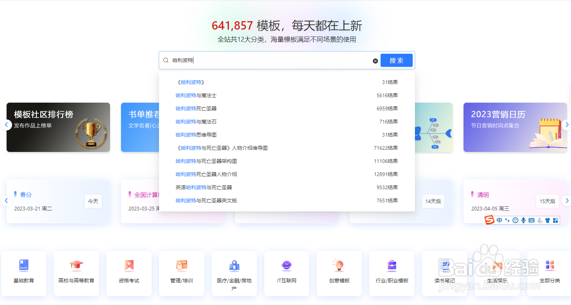Click the blue 搜索 search button
The width and height of the screenshot is (571, 305).
[396, 60]
